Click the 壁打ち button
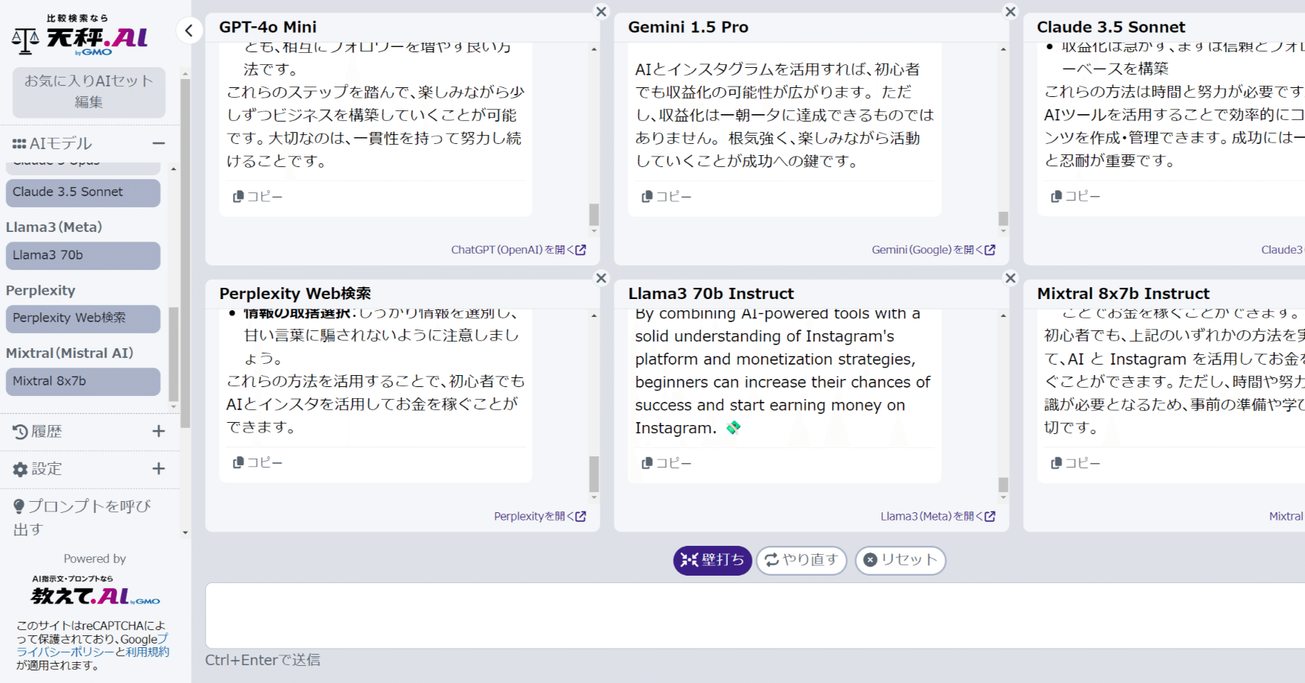Screen dimensions: 1305x683 pyautogui.click(x=711, y=560)
